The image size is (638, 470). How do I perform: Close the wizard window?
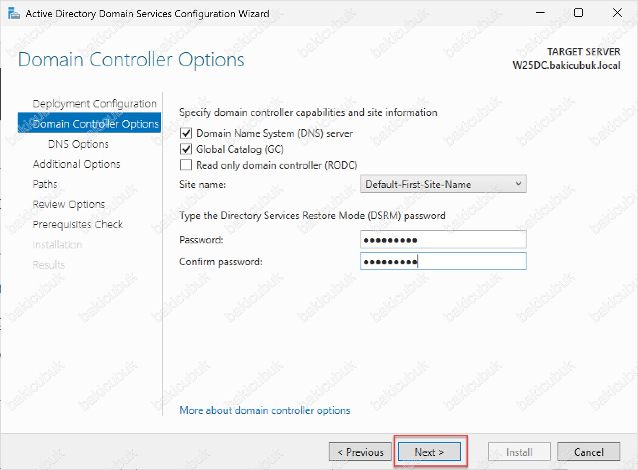617,13
